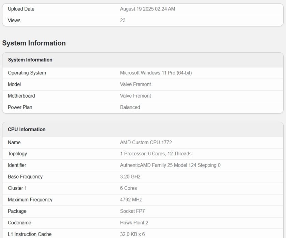Select 'Valve Fremont' in the Model row

[x=136, y=84]
